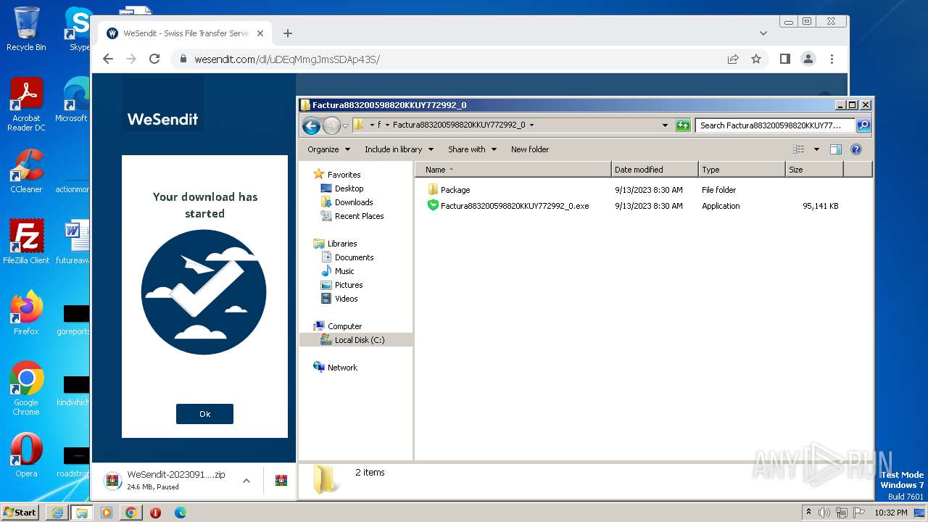The width and height of the screenshot is (928, 522).
Task: Open Recent Places in navigation pane
Action: 352,216
